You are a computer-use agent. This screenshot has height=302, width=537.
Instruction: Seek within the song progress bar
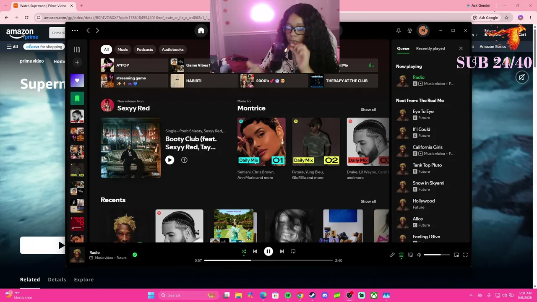[x=268, y=260]
